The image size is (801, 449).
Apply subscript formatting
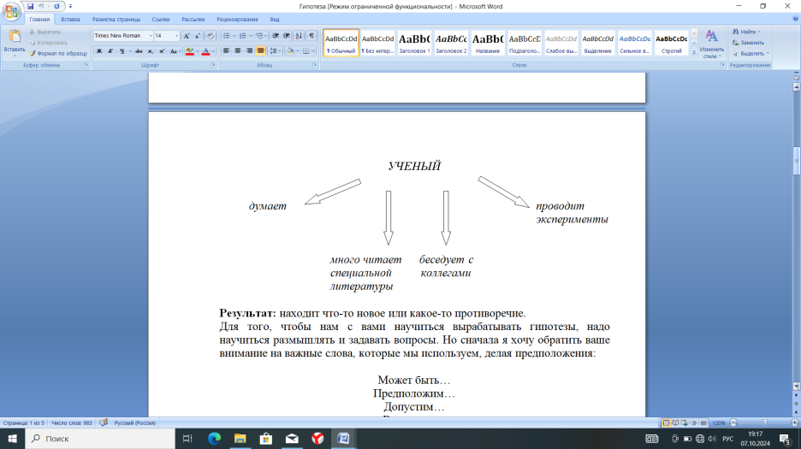click(151, 51)
